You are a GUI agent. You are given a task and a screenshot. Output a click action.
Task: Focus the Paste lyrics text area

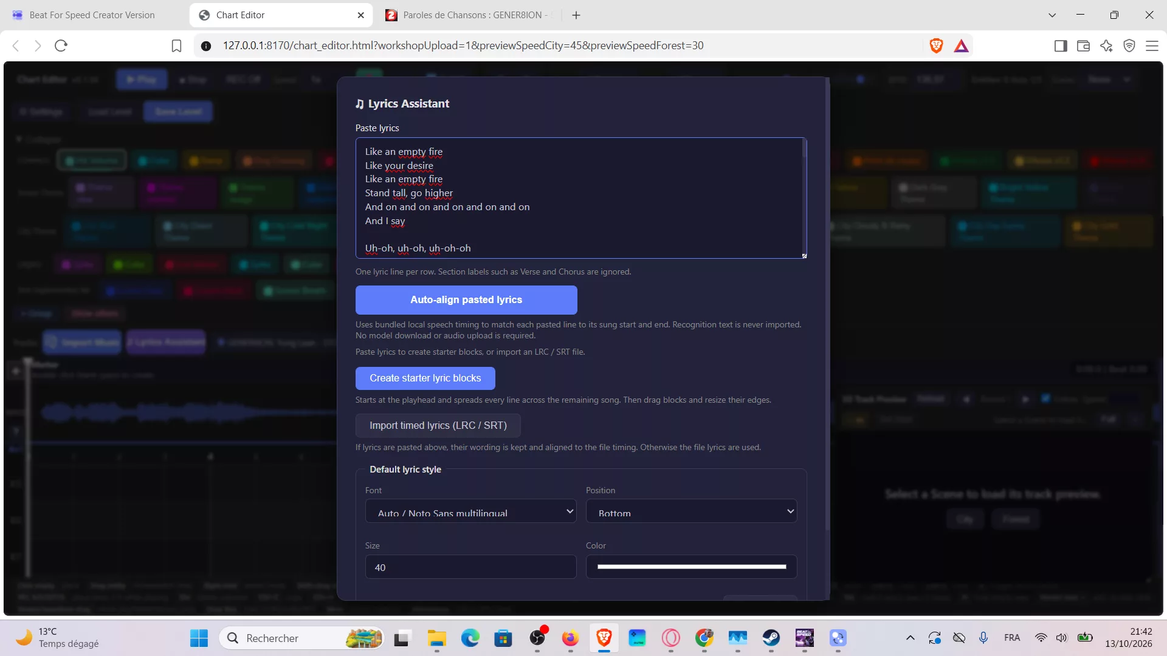580,198
